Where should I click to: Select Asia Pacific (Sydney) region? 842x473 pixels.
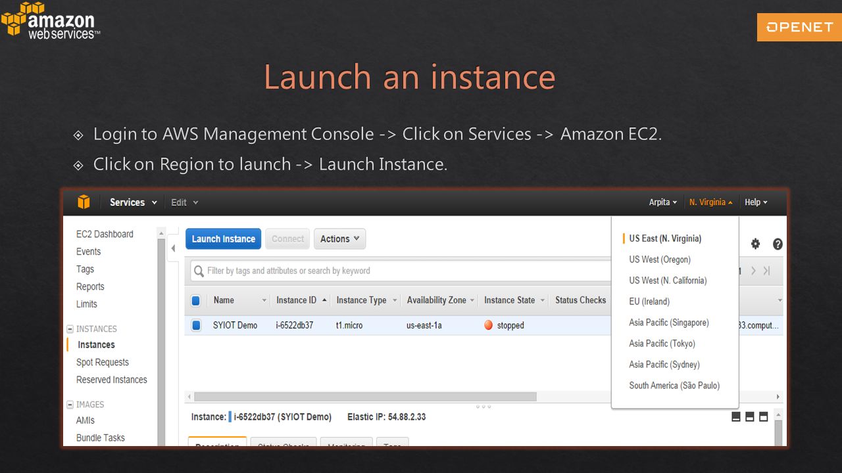click(x=664, y=365)
